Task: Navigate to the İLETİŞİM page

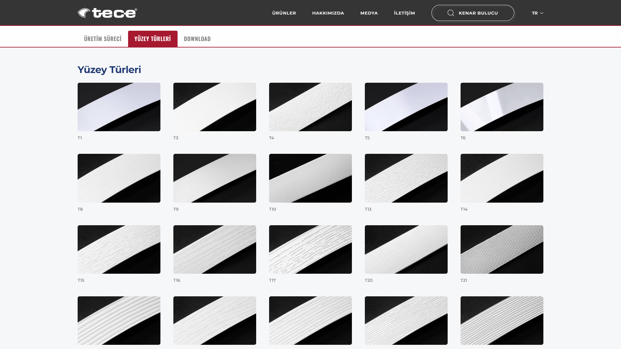Action: pos(404,13)
